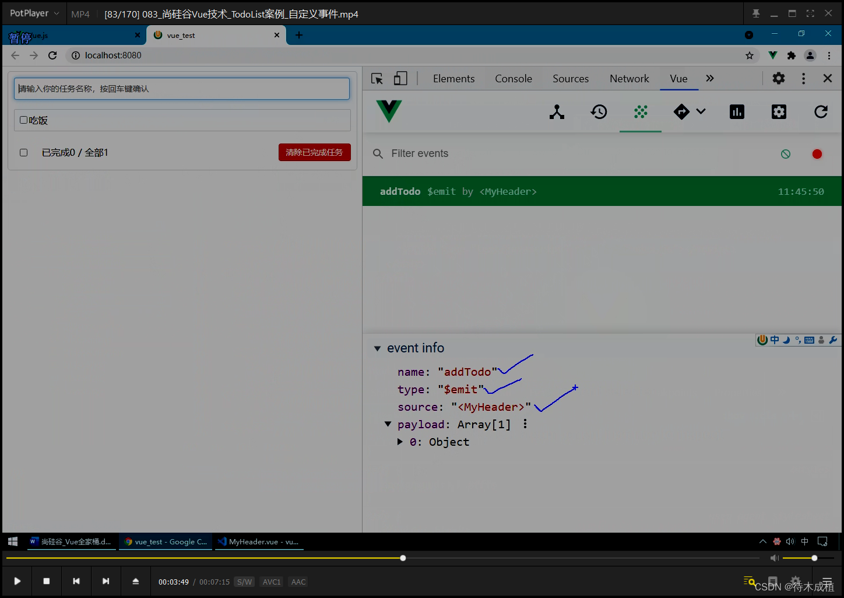This screenshot has width=844, height=598.
Task: Open Windows Start menu in video
Action: (x=13, y=541)
